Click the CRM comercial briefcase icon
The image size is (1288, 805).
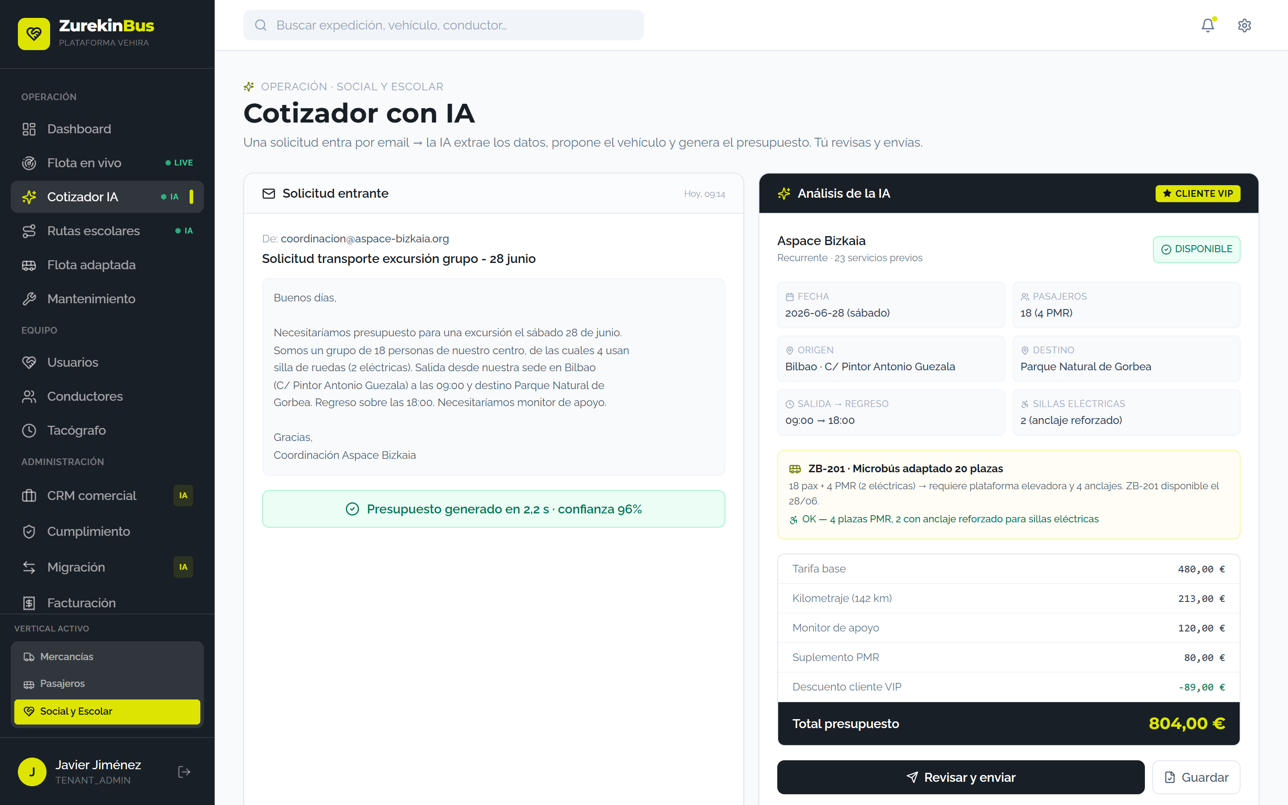pyautogui.click(x=29, y=496)
